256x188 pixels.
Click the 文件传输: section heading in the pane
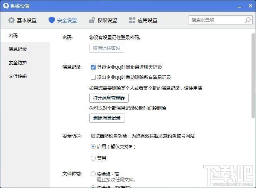[72, 174]
